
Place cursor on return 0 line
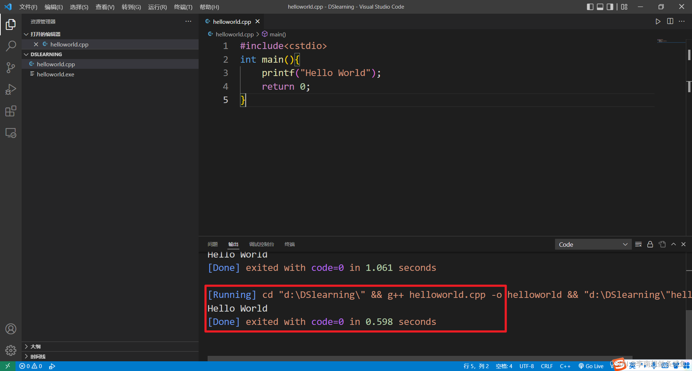click(x=285, y=86)
